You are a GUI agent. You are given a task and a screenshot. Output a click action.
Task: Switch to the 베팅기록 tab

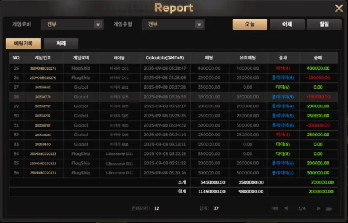(x=23, y=44)
